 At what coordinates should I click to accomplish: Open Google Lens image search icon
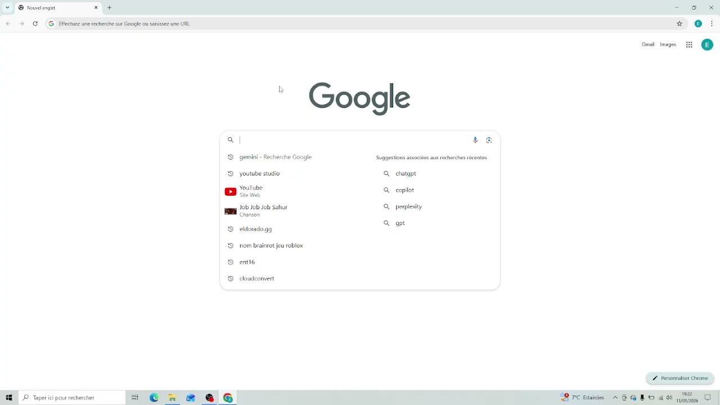point(489,140)
